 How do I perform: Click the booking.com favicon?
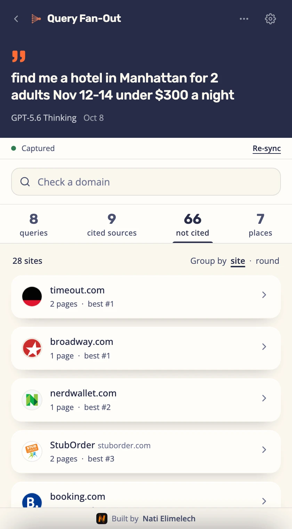pos(32,501)
